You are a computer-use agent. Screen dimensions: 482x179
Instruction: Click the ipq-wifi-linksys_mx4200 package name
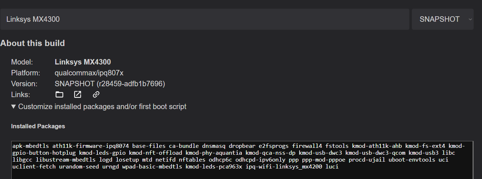[x=284, y=167]
